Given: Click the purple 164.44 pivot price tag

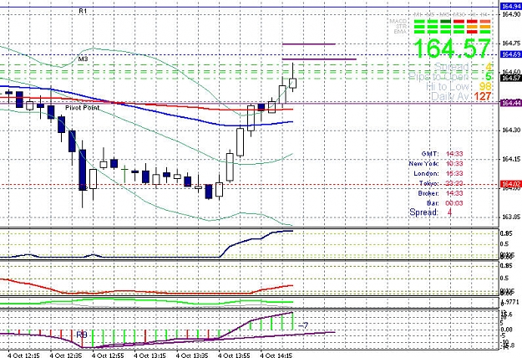Looking at the screenshot, I should tap(511, 104).
